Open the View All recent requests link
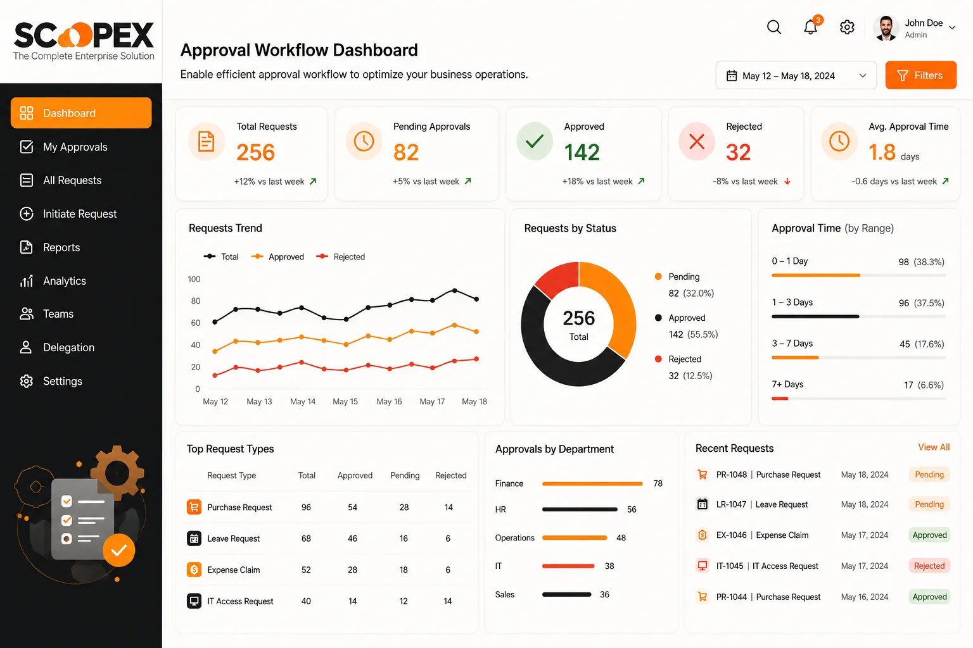 coord(934,447)
